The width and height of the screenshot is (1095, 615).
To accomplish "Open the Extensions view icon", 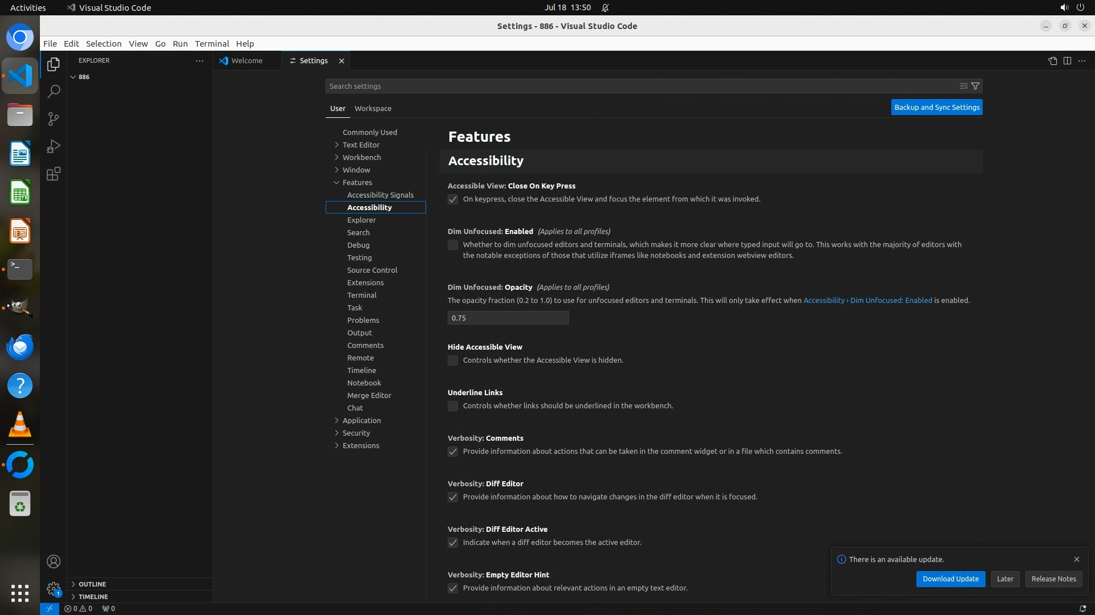I will click(x=54, y=174).
